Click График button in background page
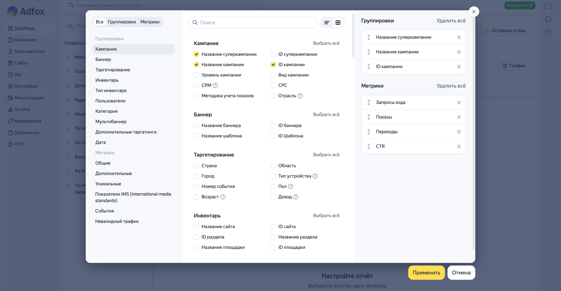This screenshot has height=291, width=561. [514, 65]
